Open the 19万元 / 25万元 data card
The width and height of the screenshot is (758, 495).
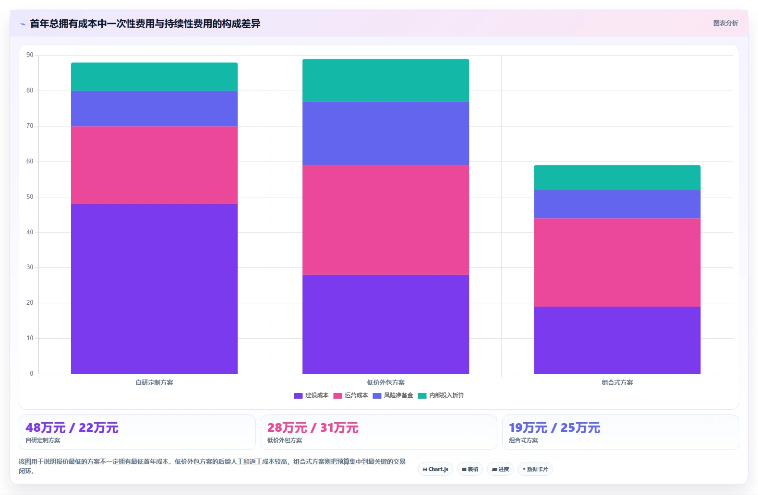point(620,432)
